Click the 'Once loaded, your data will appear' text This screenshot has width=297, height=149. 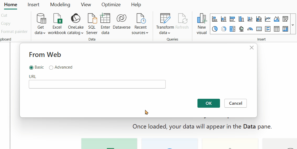pyautogui.click(x=202, y=127)
